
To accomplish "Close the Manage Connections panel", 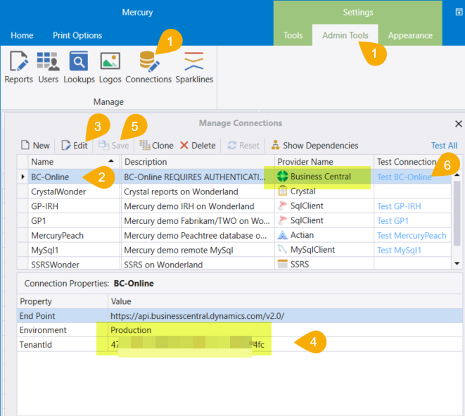I will (x=458, y=124).
